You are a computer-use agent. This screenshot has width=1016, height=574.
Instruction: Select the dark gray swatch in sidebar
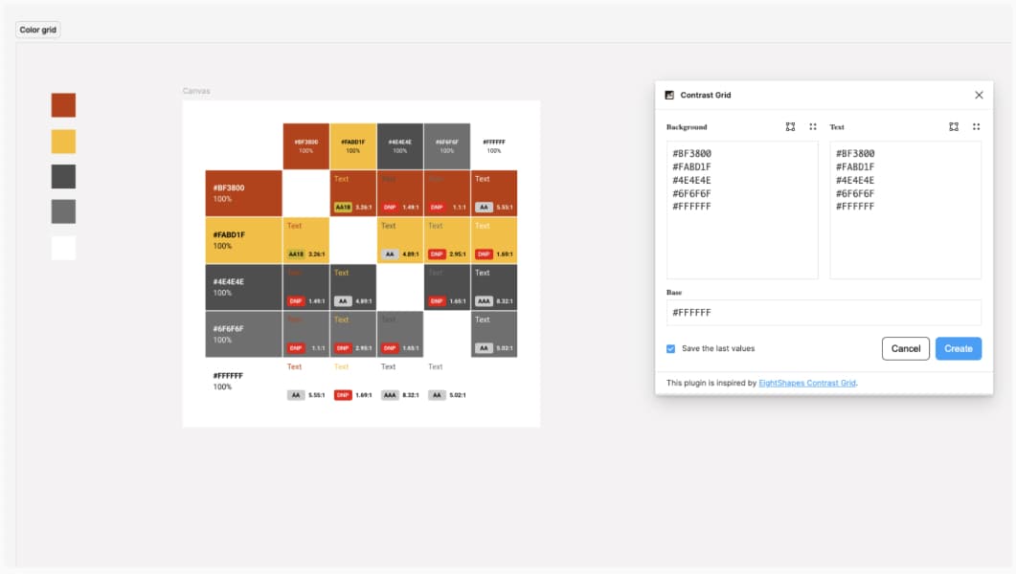(x=63, y=176)
